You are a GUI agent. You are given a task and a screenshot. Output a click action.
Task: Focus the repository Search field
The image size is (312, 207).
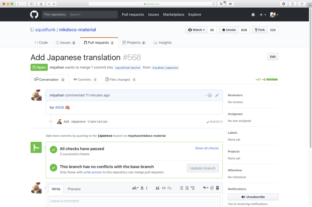(93, 15)
